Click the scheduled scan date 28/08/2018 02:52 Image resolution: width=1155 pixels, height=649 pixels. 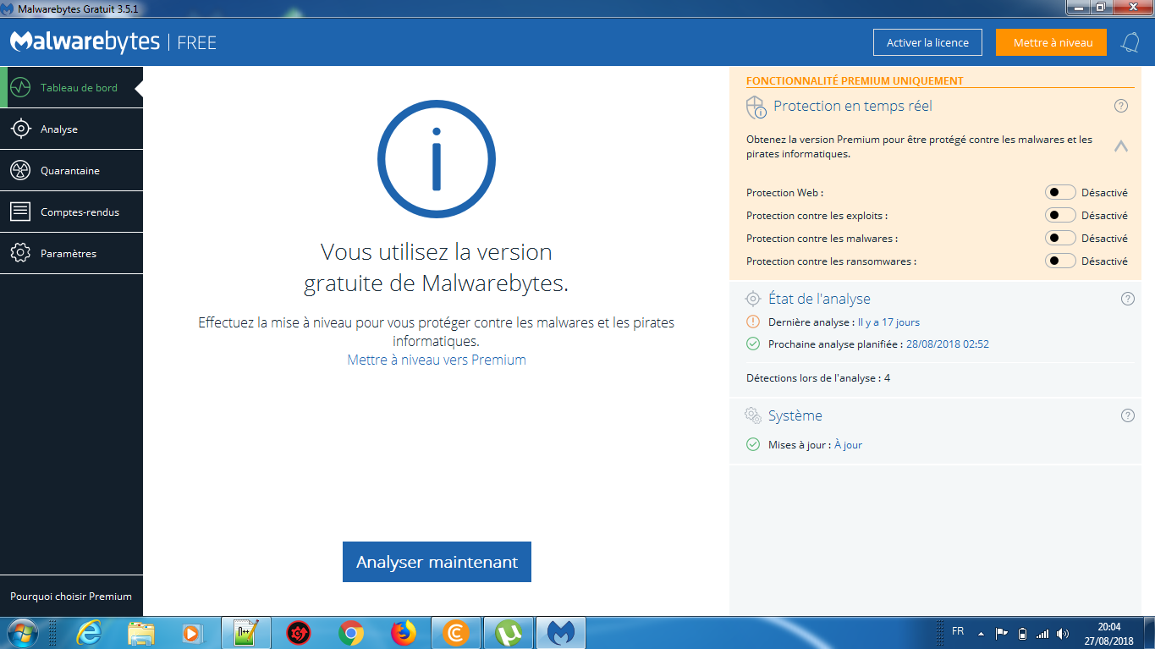[x=947, y=344]
